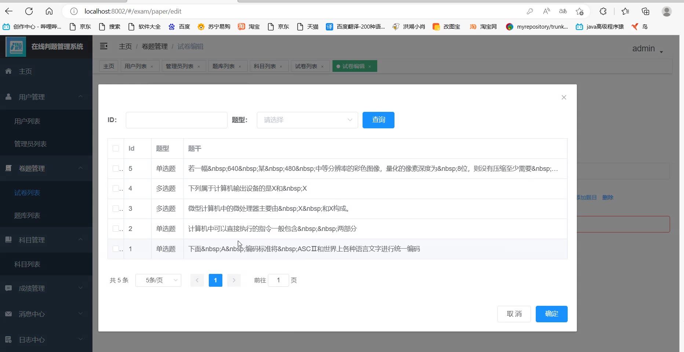Click 主页 breadcrumb link
Image resolution: width=684 pixels, height=352 pixels.
pos(125,46)
